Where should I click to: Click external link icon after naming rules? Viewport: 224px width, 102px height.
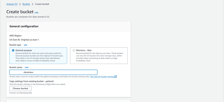click(x=116, y=77)
